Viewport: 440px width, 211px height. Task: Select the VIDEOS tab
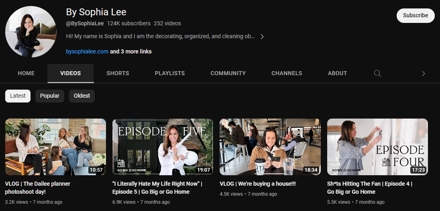70,73
